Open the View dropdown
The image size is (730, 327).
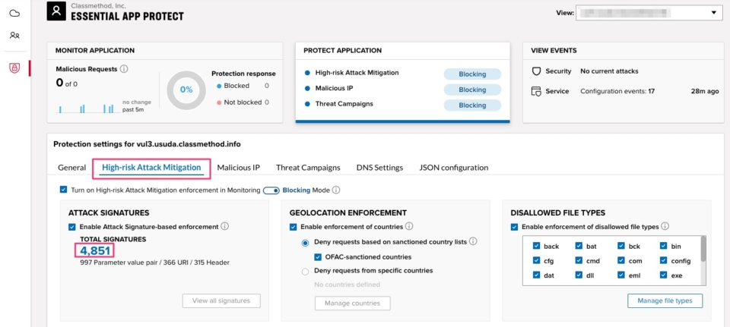click(648, 13)
